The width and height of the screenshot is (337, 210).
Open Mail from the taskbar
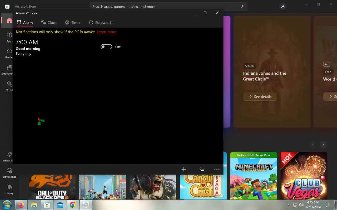pos(60,205)
